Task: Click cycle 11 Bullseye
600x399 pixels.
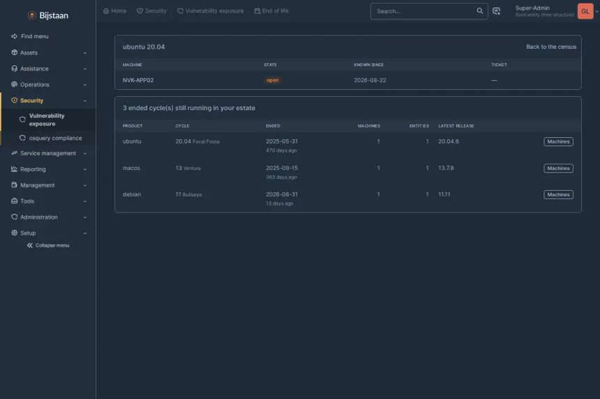Action: [x=188, y=194]
